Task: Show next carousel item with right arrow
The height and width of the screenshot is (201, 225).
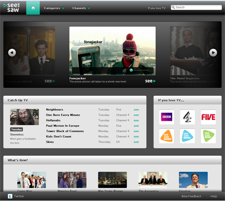Action: [x=213, y=52]
